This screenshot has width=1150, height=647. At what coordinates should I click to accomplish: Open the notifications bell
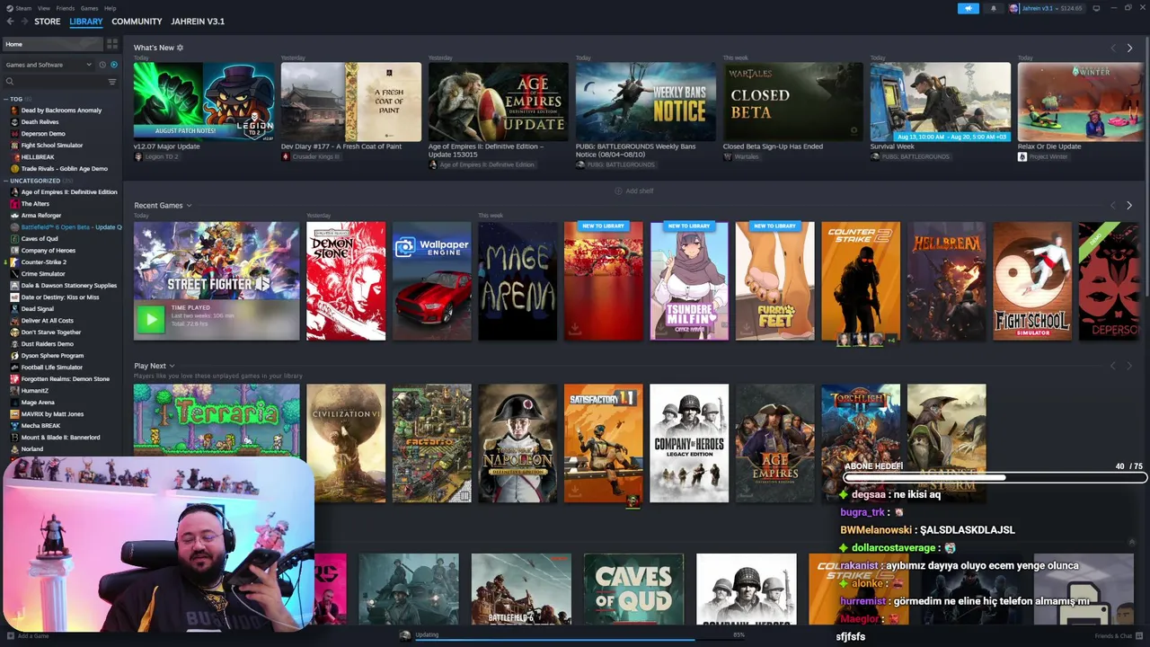point(993,8)
